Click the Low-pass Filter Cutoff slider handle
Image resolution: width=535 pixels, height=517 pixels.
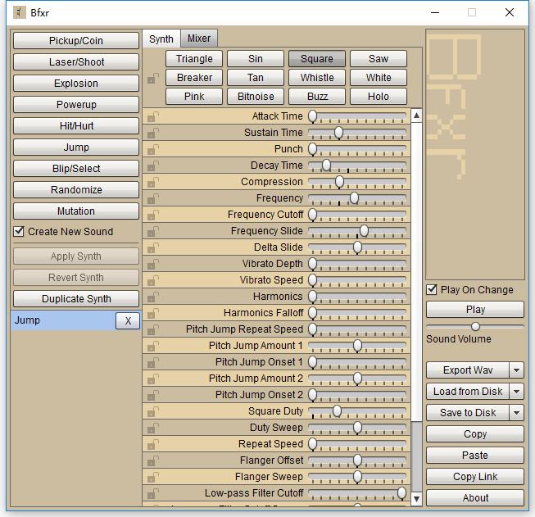(x=402, y=492)
